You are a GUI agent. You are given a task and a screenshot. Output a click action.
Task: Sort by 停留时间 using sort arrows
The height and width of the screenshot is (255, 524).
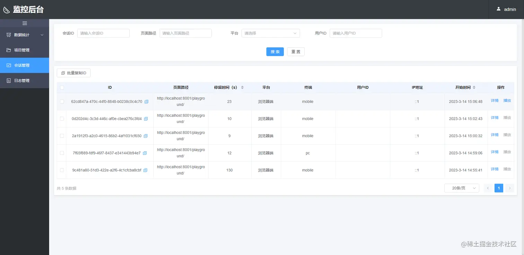242,87
